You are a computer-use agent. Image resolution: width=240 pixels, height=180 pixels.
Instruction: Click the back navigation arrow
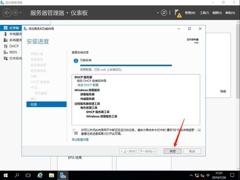coord(7,12)
